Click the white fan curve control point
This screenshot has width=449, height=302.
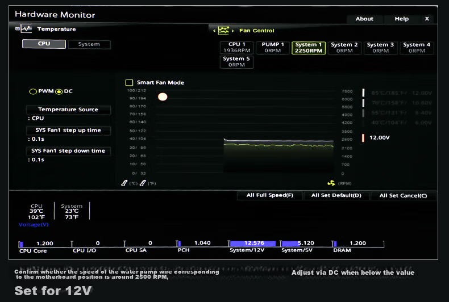(163, 97)
